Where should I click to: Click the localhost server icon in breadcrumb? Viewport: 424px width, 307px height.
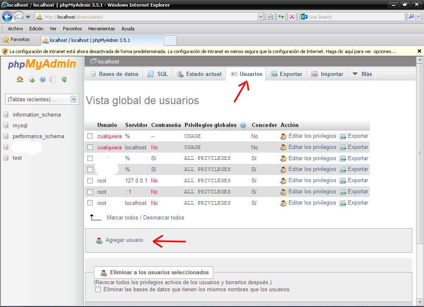click(93, 61)
